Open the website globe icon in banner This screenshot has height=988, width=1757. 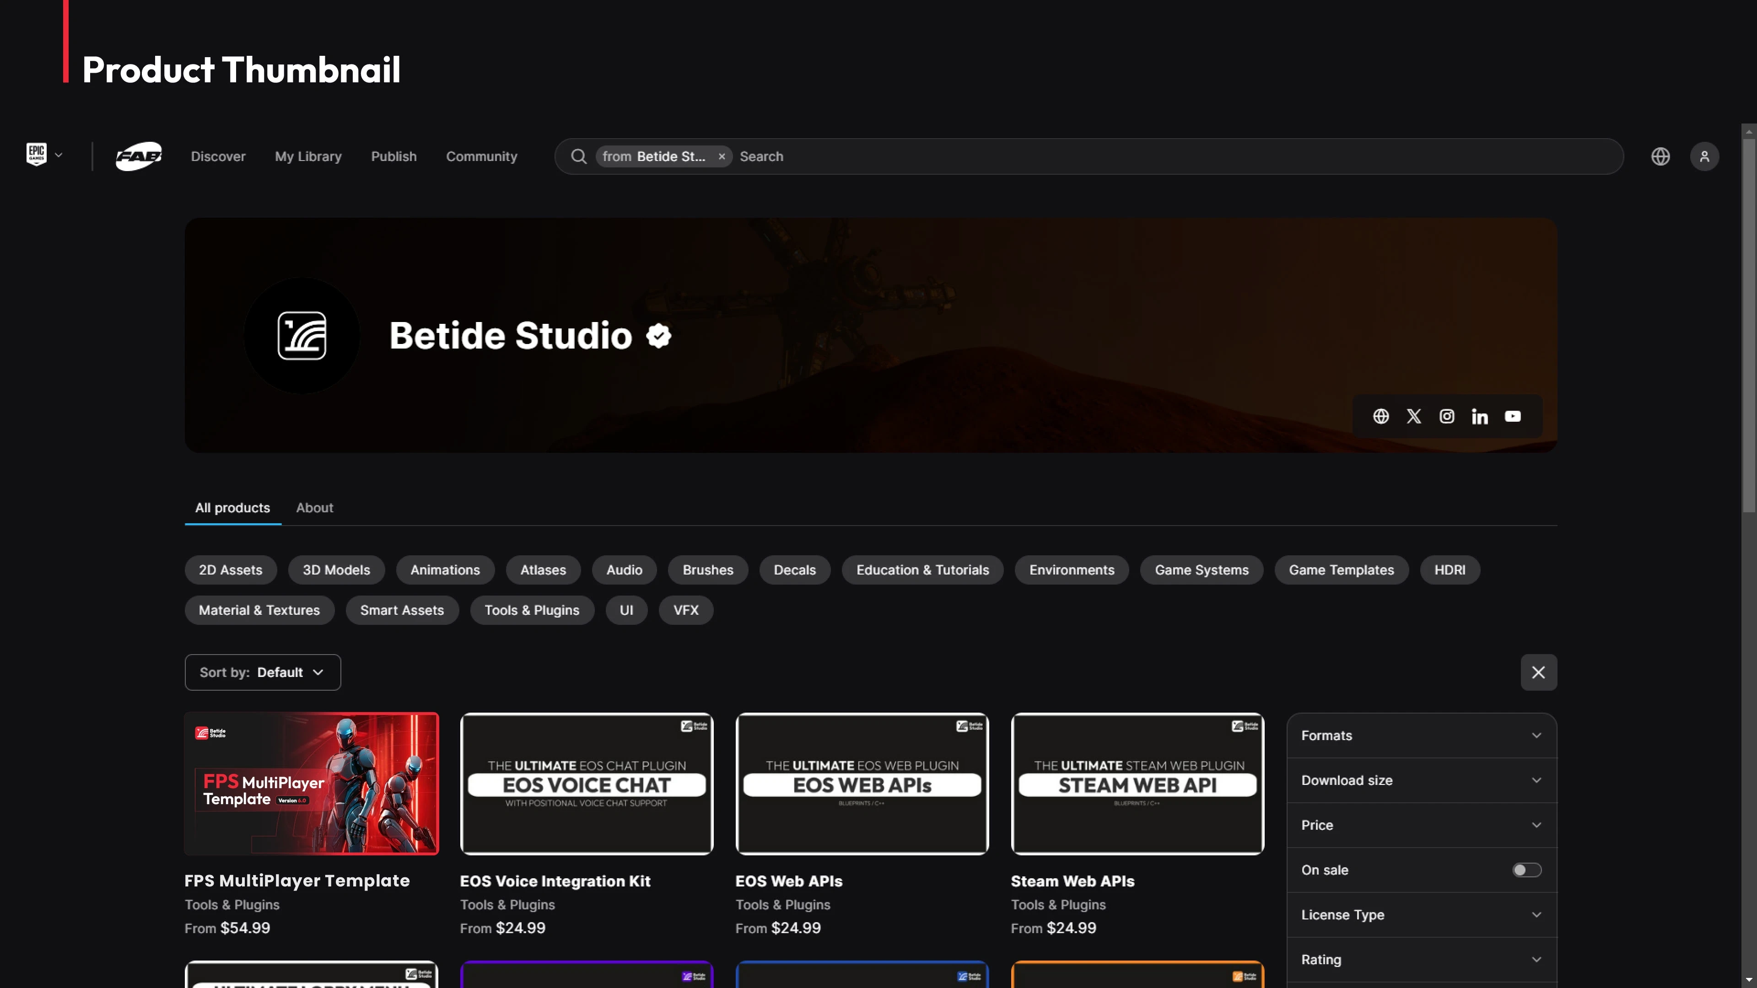click(1380, 416)
